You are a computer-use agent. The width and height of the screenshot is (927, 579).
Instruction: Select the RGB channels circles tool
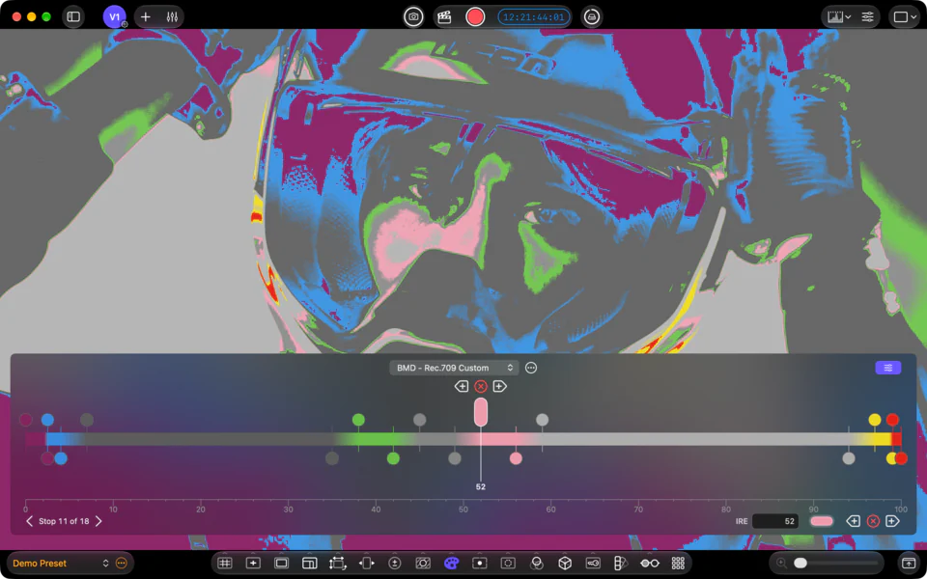[x=537, y=563]
